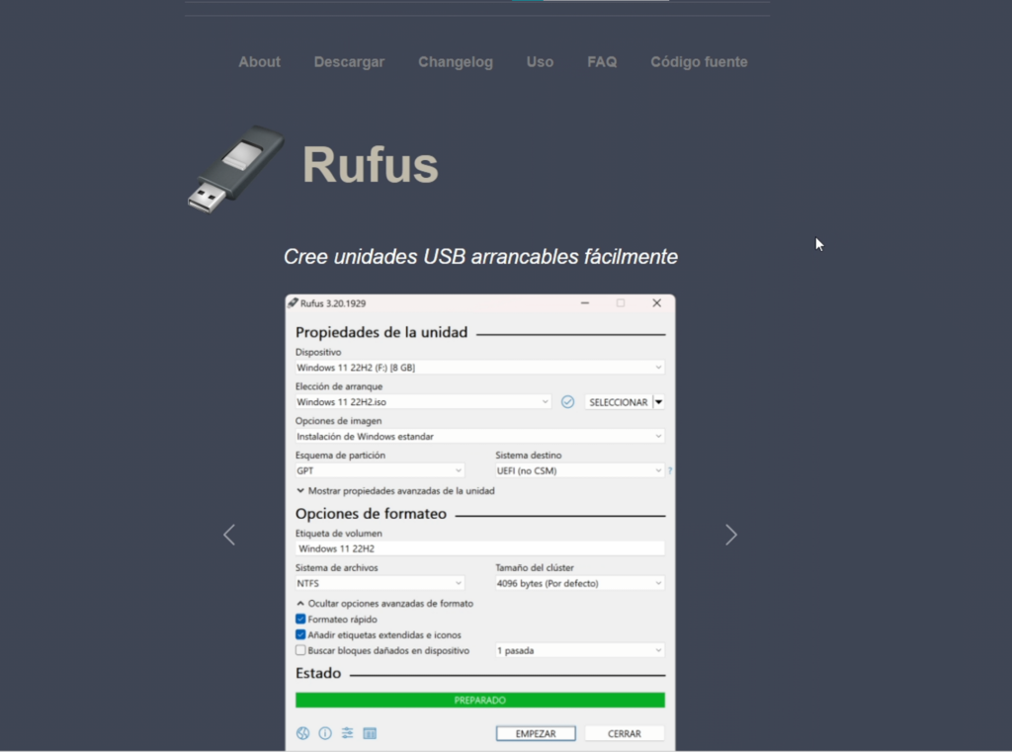Go to previous carousel slide arrow
This screenshot has width=1012, height=752.
pyautogui.click(x=229, y=535)
